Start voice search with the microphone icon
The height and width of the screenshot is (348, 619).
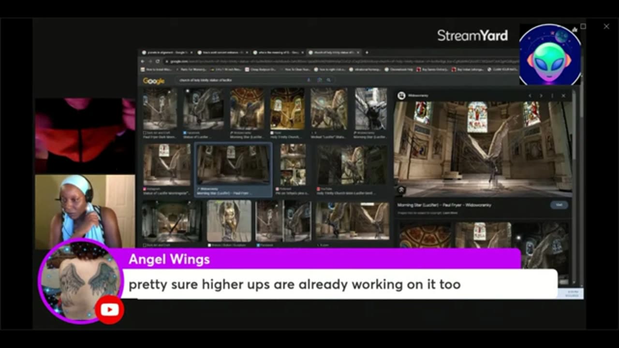point(309,80)
